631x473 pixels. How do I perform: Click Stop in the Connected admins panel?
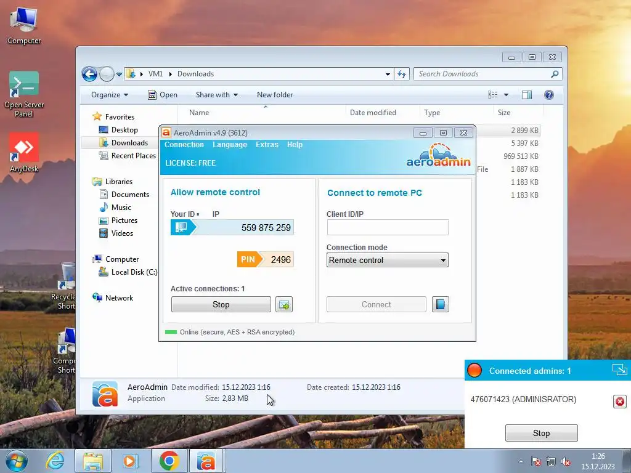click(541, 433)
